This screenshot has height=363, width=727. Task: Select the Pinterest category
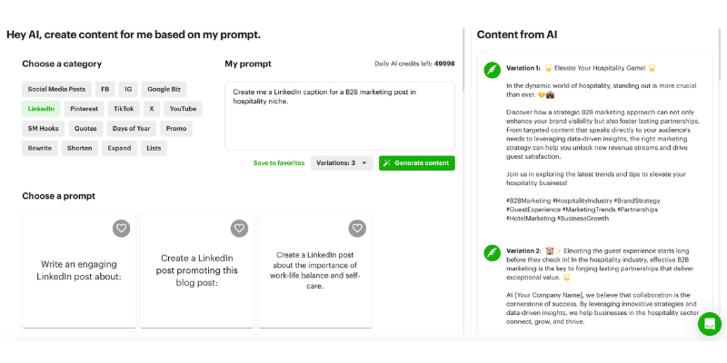point(85,109)
